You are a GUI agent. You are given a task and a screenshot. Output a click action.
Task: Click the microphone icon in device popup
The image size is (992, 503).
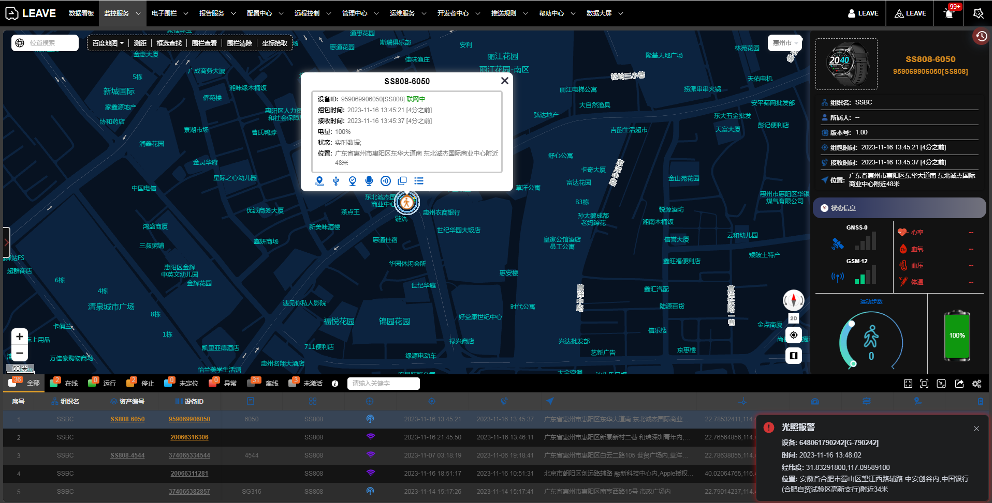click(x=369, y=181)
